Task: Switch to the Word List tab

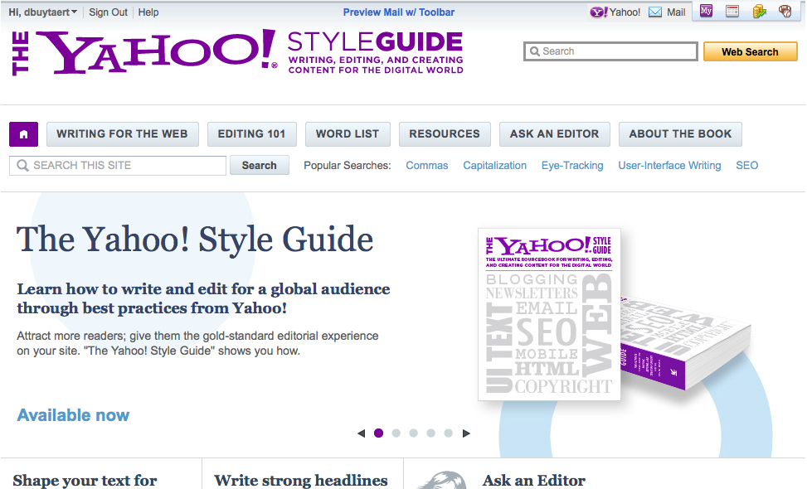Action: click(x=348, y=133)
